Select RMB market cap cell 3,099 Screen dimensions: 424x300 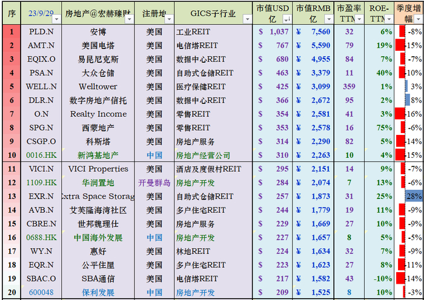[x=313, y=86]
